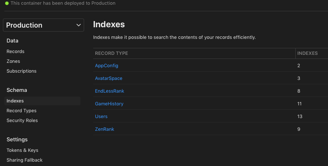Click index count 8 for EndLessRank
Viewport: 328px width, 166px height.
click(299, 91)
